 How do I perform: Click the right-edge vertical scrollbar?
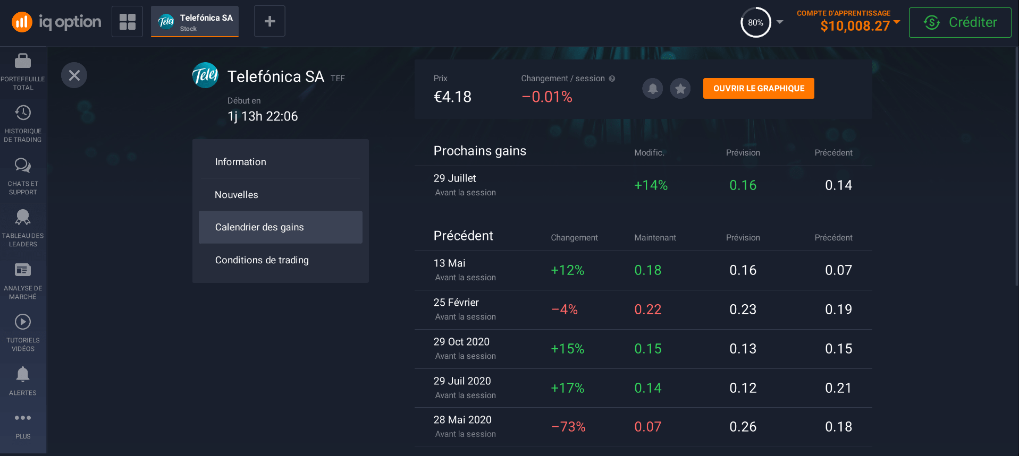tap(1017, 167)
